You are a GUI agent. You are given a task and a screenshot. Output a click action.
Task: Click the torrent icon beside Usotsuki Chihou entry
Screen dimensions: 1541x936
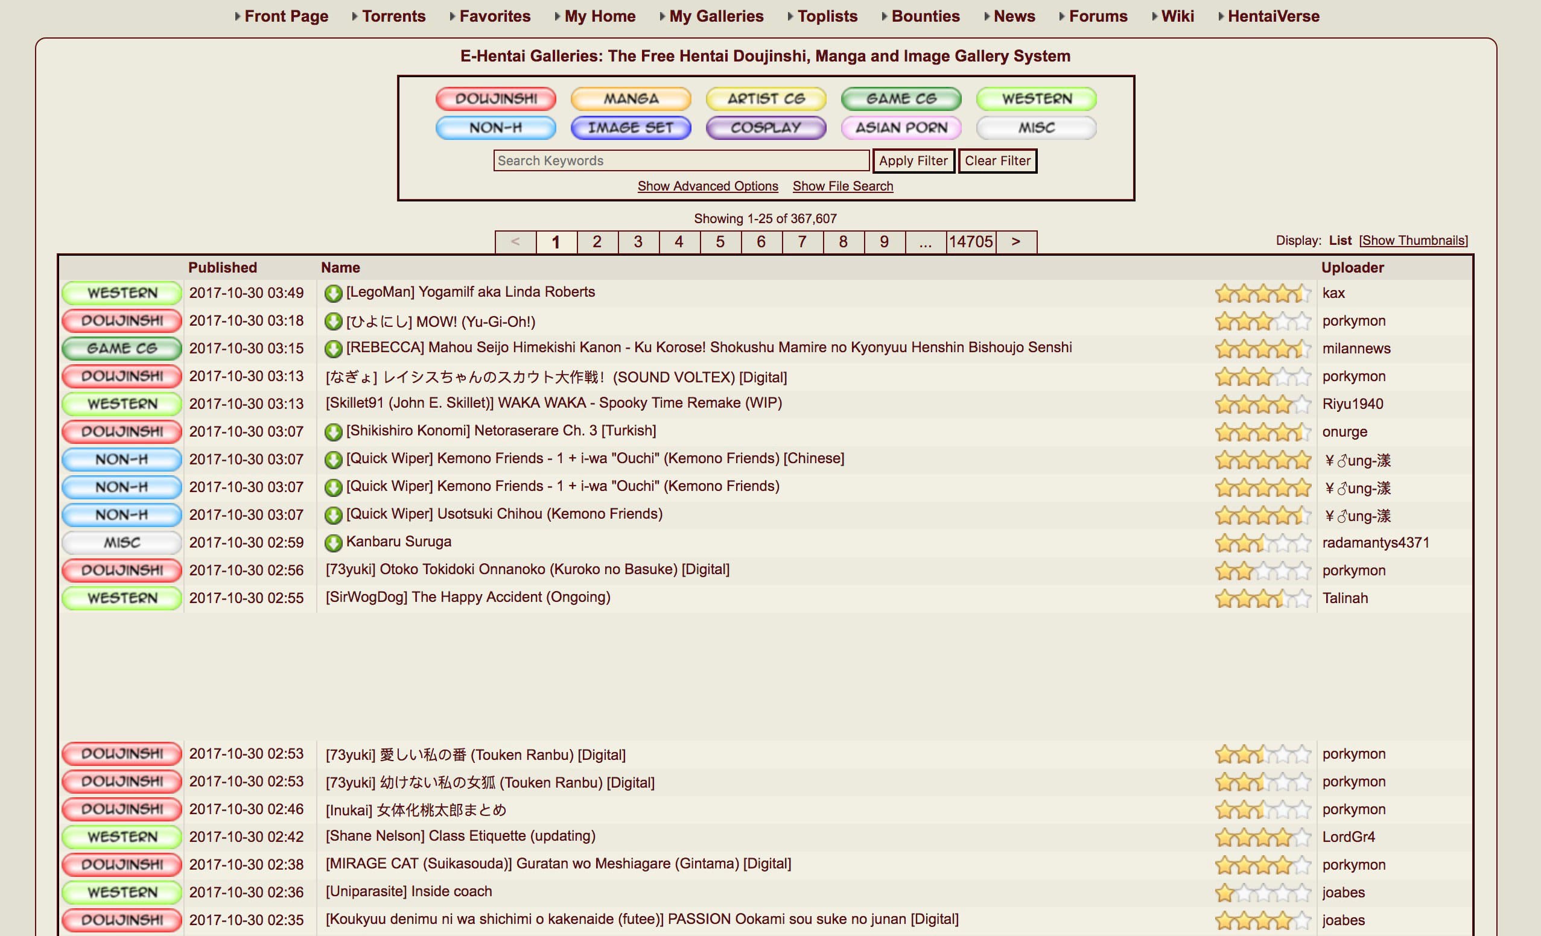pyautogui.click(x=333, y=514)
